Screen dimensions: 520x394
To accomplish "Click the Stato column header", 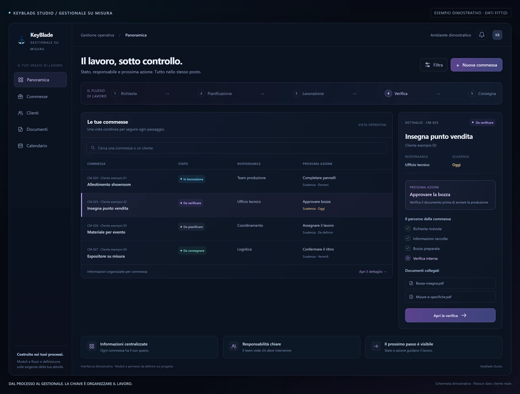I will [x=183, y=164].
